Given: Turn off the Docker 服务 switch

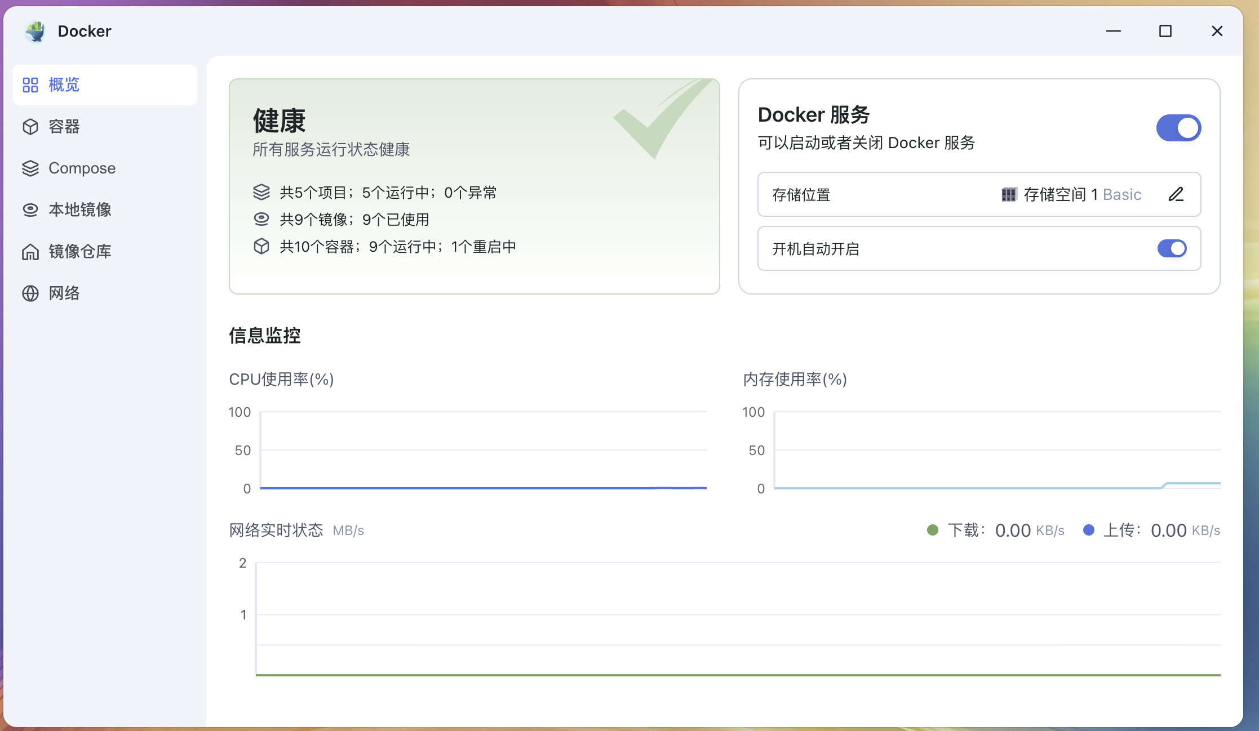Looking at the screenshot, I should click(1178, 128).
